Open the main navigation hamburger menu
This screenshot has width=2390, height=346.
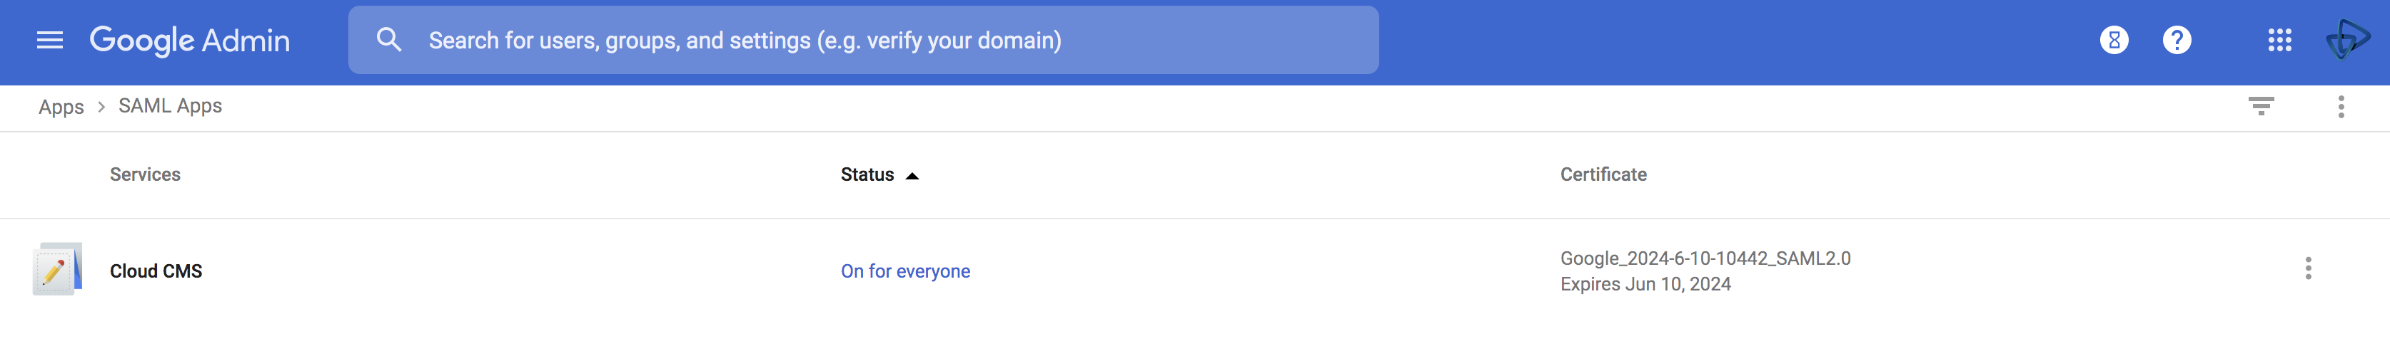click(x=50, y=40)
